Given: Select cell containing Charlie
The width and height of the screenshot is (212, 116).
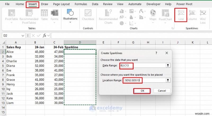Looking at the screenshot, I should [16, 61].
